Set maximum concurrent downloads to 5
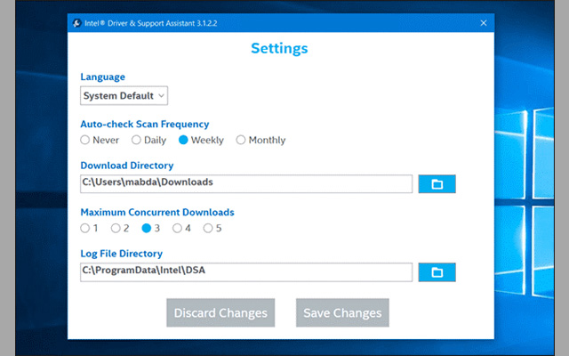Viewport: 569px width, 356px height. [208, 228]
